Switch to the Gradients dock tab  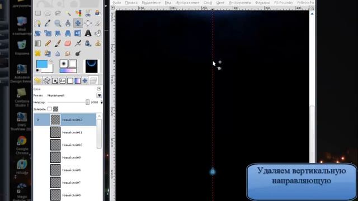(x=78, y=80)
